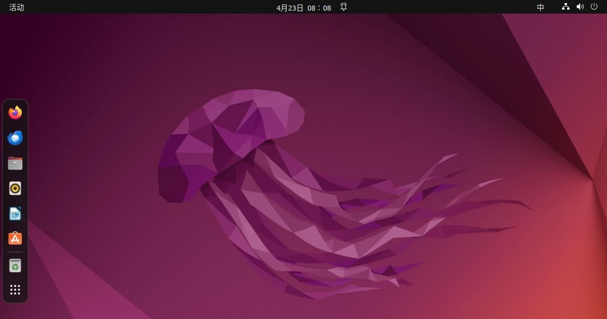
Task: Open the Ubuntu Software store
Action: (15, 239)
